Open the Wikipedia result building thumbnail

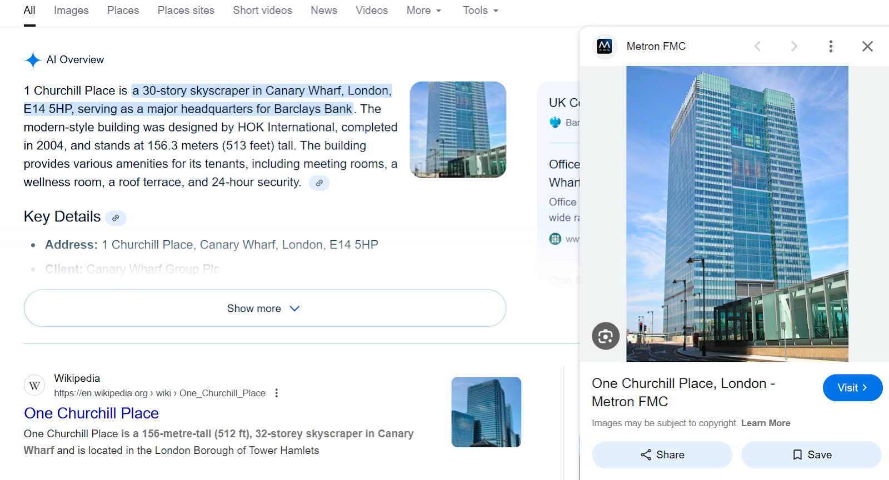coord(486,412)
